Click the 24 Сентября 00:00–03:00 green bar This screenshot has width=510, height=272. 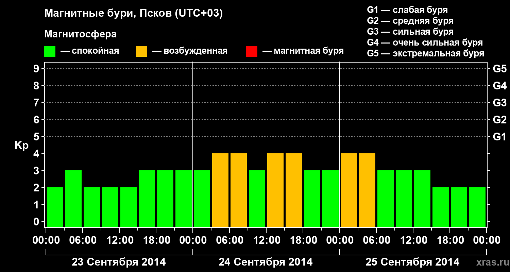202,199
